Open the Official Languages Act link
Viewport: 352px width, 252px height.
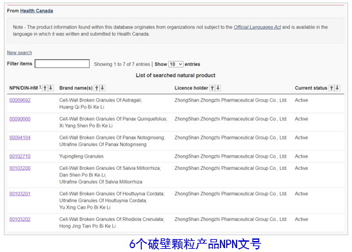pyautogui.click(x=257, y=27)
